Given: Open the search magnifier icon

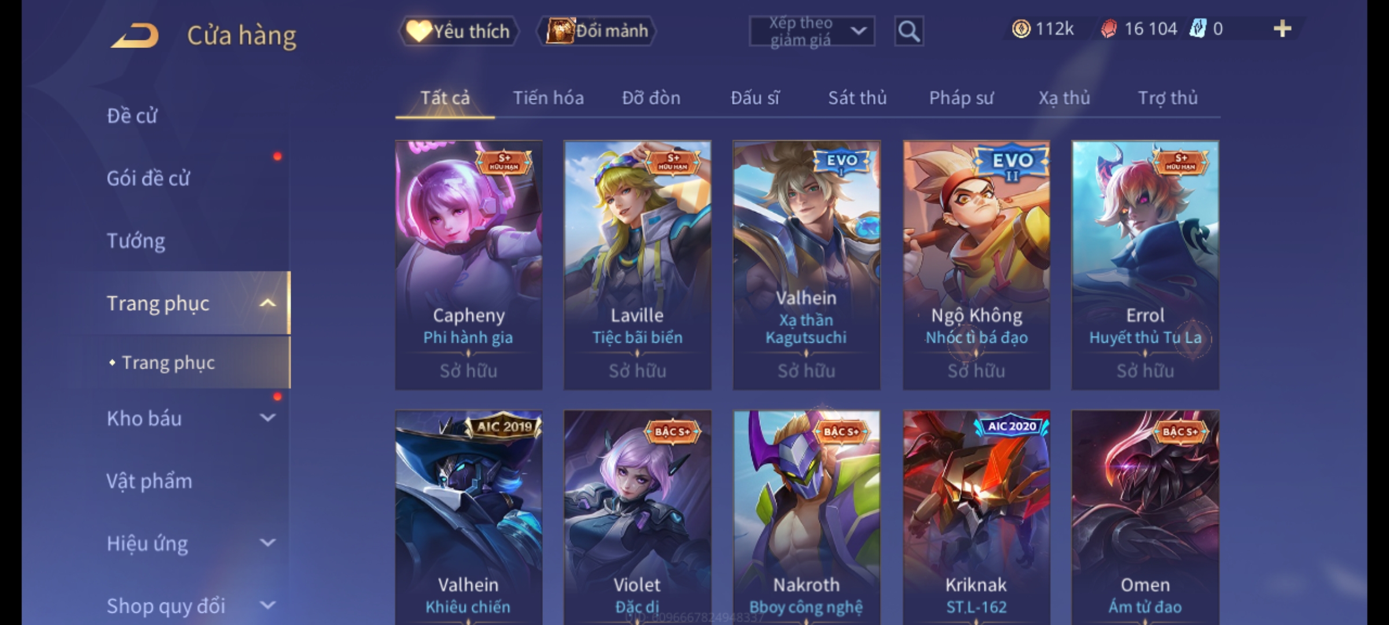Looking at the screenshot, I should click(x=909, y=31).
